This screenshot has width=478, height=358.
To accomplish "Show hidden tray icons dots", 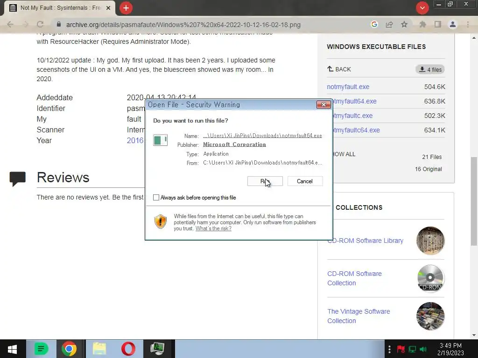I will tap(389, 349).
